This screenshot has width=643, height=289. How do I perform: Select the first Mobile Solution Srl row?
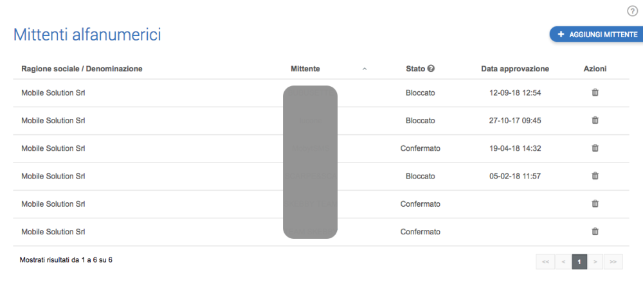pyautogui.click(x=53, y=92)
